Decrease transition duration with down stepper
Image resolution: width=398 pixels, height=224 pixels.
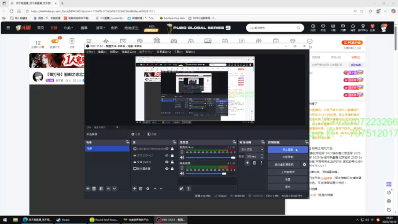[262, 158]
